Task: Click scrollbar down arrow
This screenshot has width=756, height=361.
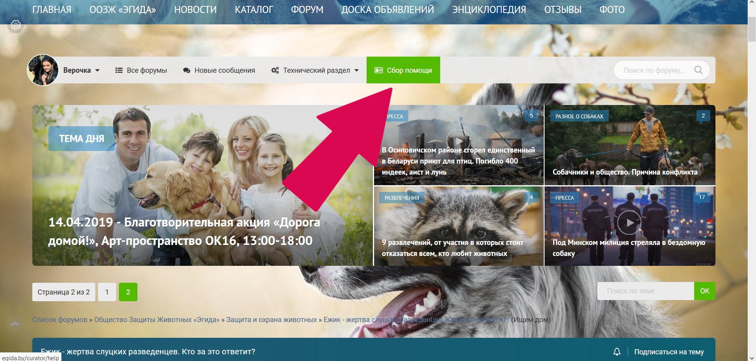Action: (x=752, y=357)
